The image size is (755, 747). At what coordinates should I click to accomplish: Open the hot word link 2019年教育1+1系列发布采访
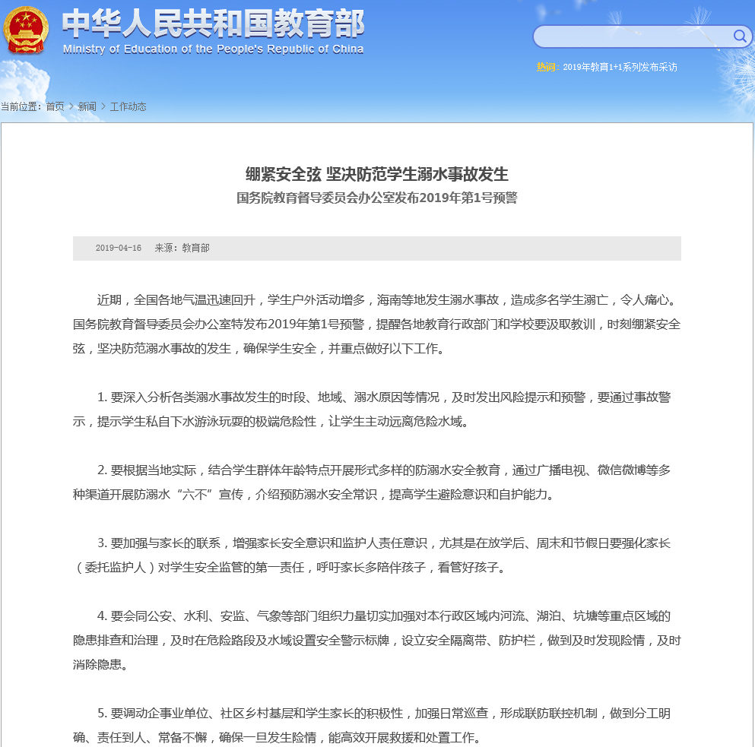click(x=620, y=67)
